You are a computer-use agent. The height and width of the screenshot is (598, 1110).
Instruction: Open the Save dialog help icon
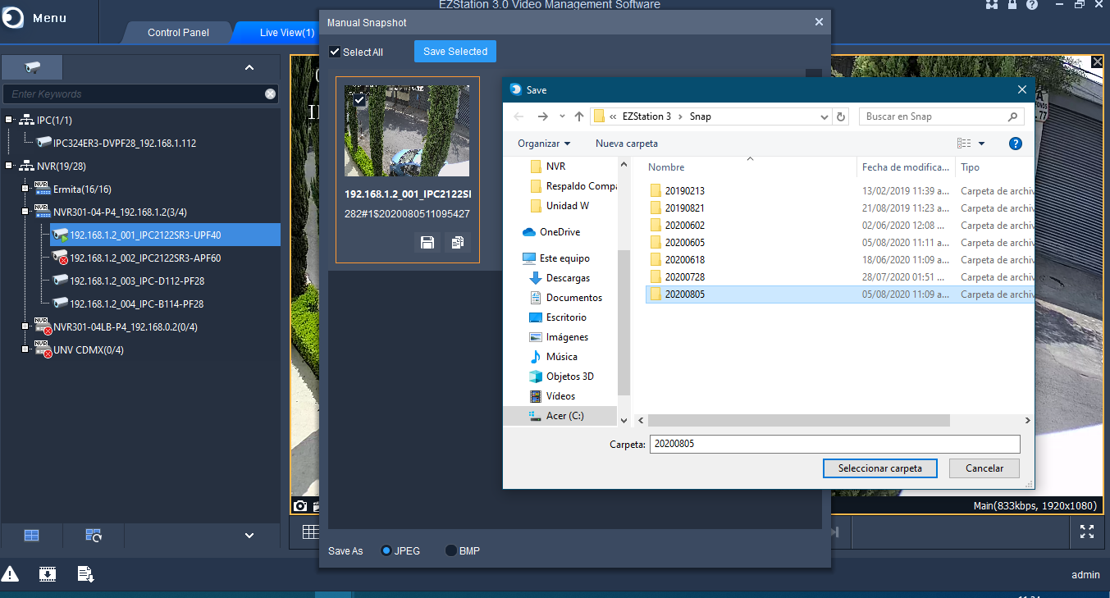pyautogui.click(x=1015, y=144)
